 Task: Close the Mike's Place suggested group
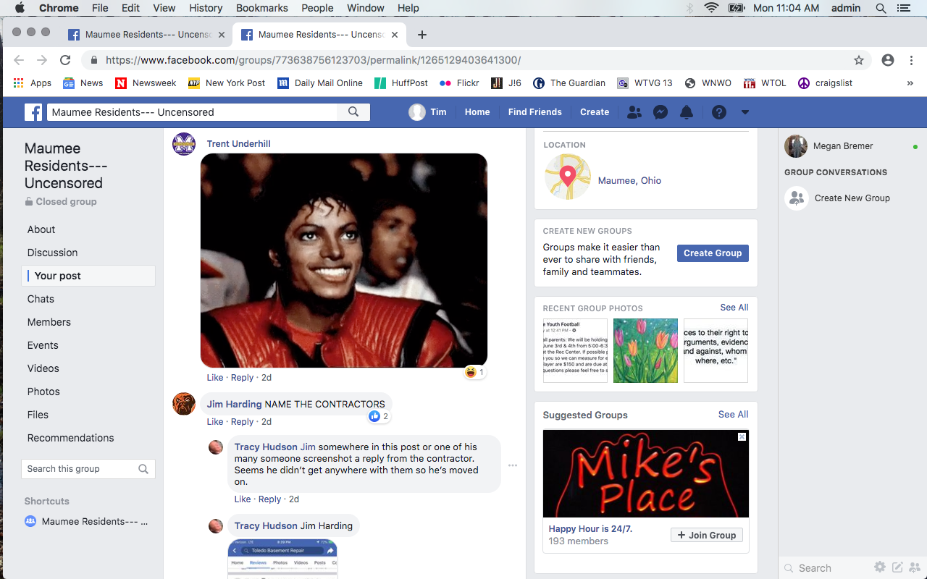(x=742, y=437)
